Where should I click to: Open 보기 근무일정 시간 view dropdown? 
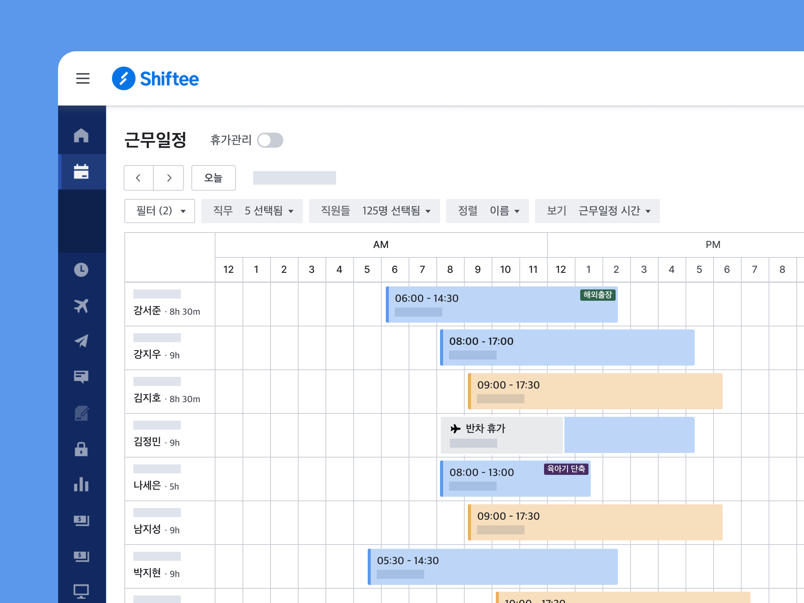point(597,211)
